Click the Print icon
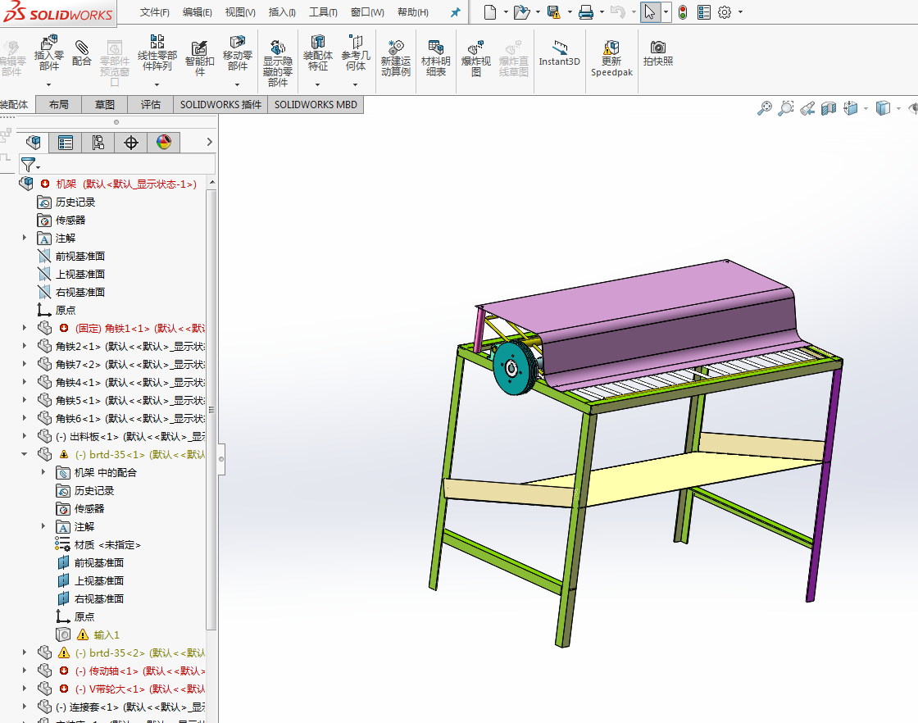Screen dimensions: 918x723 (x=586, y=11)
